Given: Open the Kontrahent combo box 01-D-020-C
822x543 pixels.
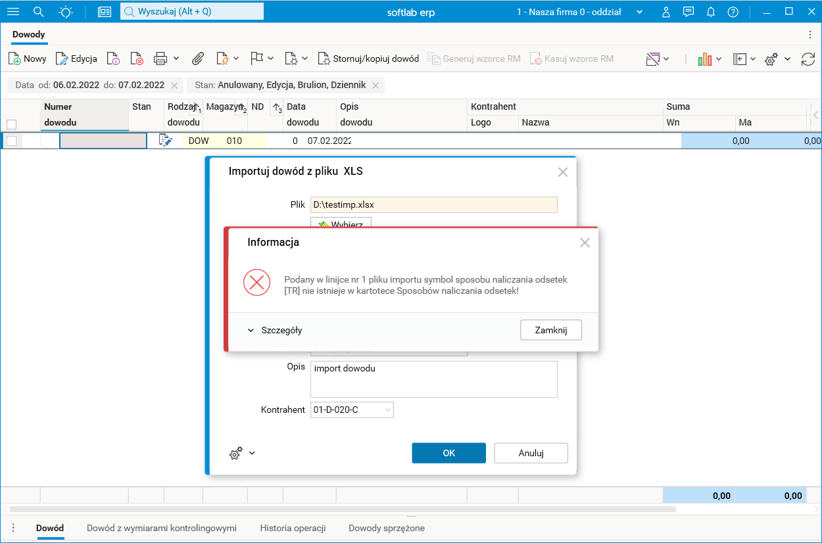Looking at the screenshot, I should point(352,410).
